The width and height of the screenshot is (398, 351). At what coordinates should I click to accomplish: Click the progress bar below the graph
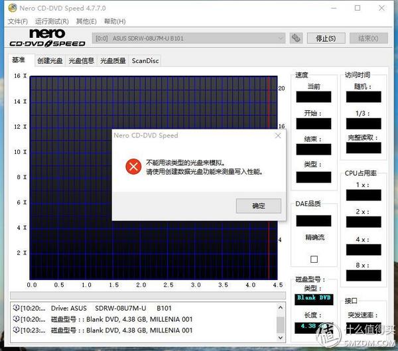[x=148, y=295]
